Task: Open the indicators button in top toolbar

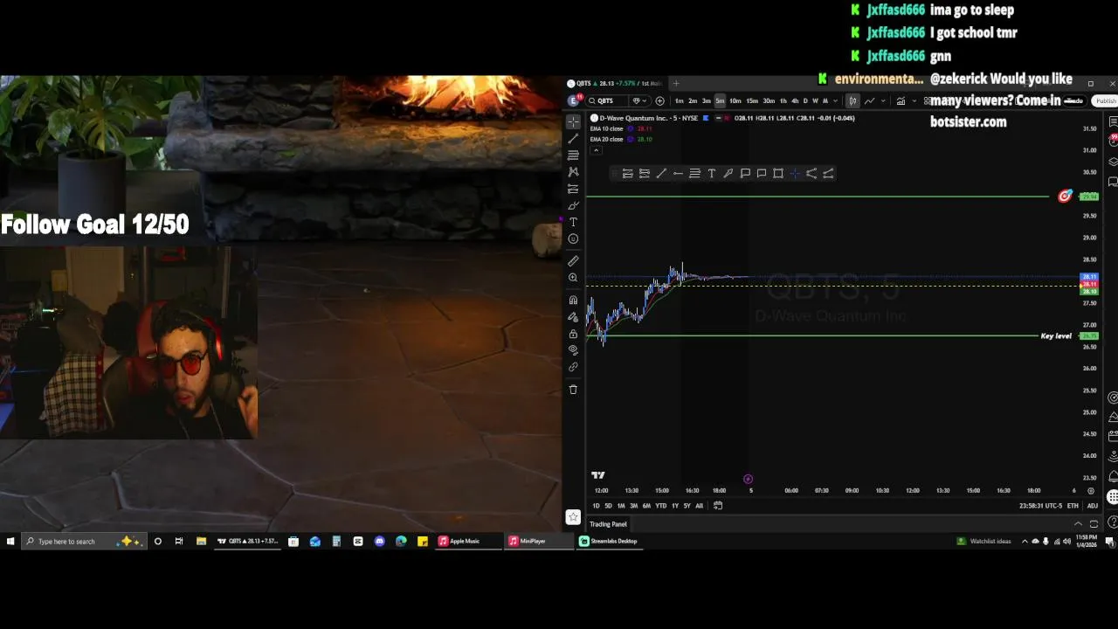Action: pyautogui.click(x=901, y=100)
